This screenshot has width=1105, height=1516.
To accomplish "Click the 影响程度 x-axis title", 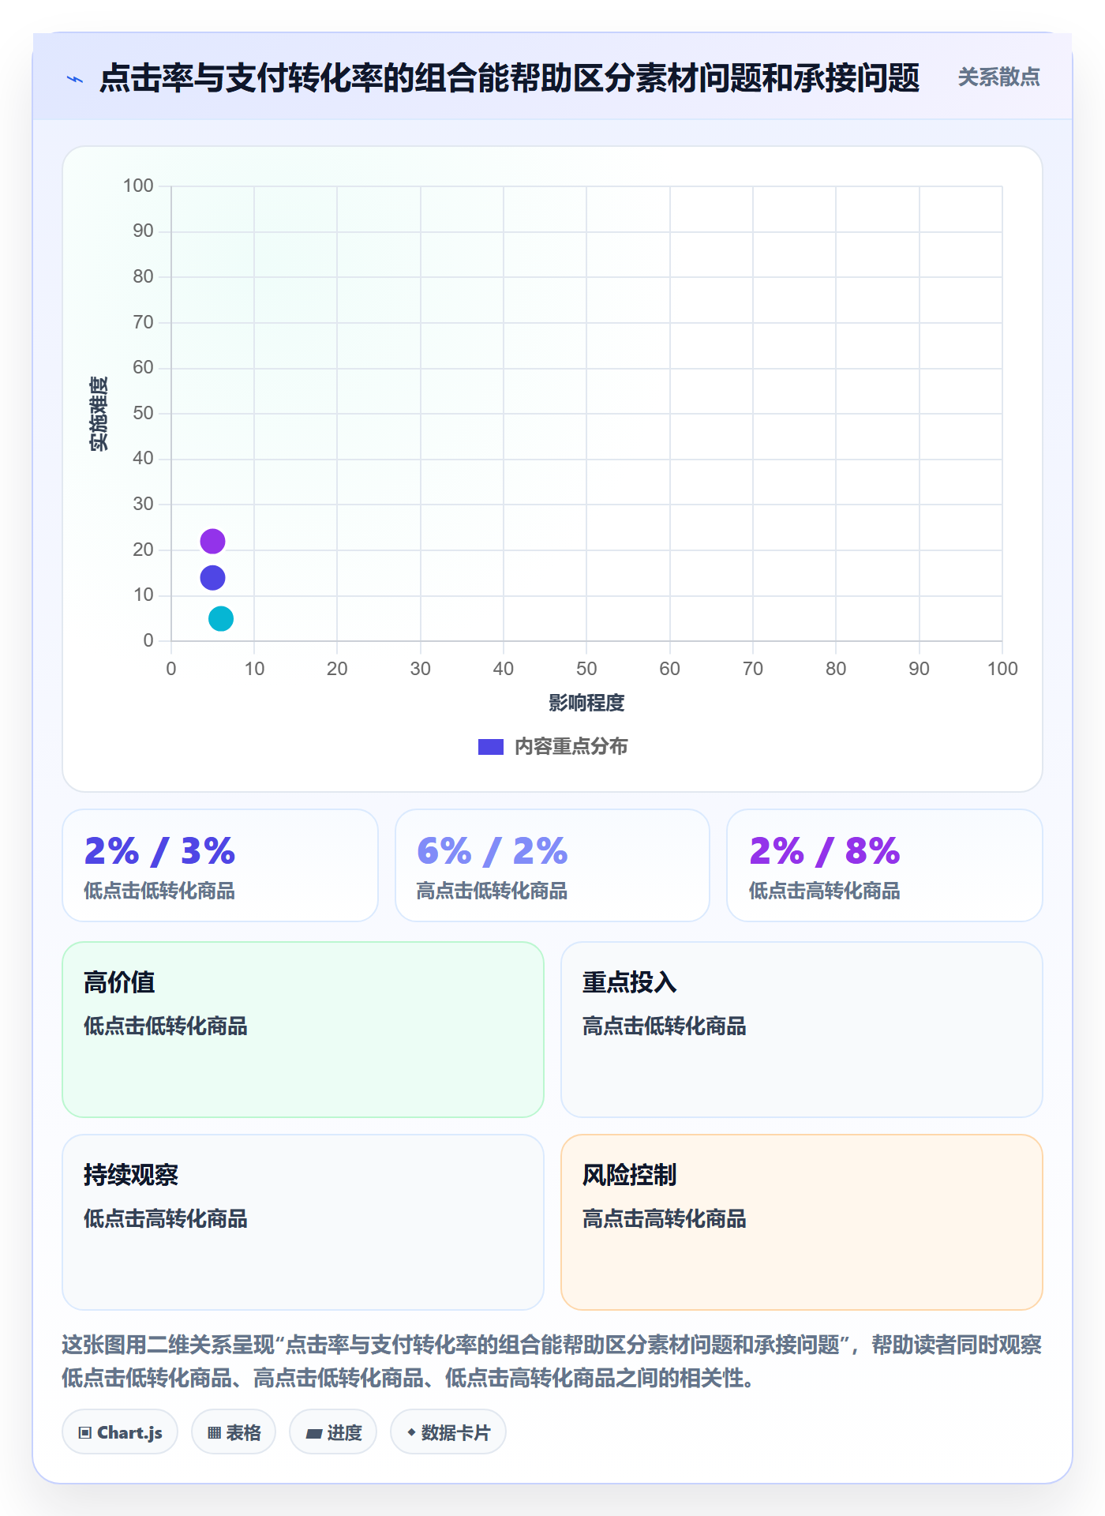I will coord(586,703).
